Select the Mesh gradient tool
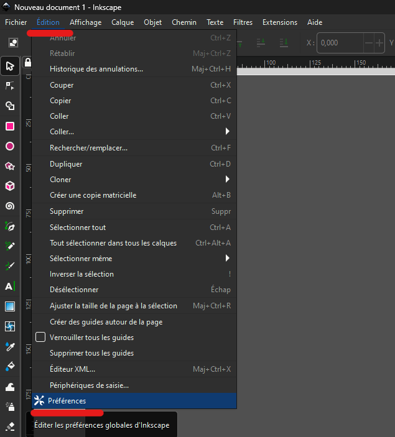 (x=10, y=326)
